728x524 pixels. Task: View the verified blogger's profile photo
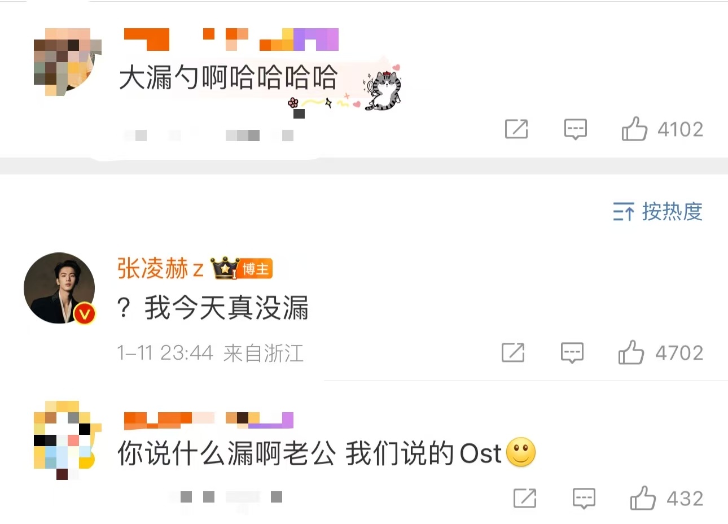(59, 288)
